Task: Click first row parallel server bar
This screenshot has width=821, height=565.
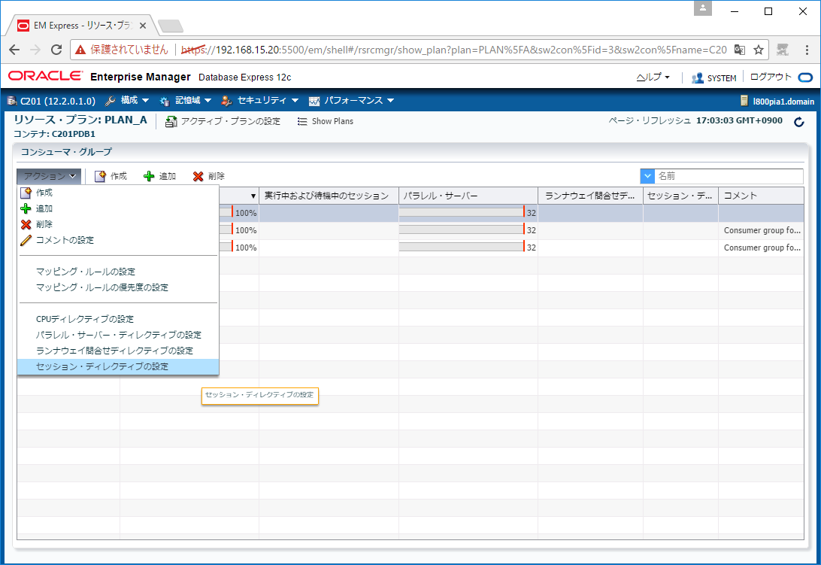Action: point(462,212)
